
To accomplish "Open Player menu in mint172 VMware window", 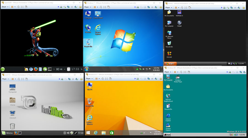I will pos(6,79).
